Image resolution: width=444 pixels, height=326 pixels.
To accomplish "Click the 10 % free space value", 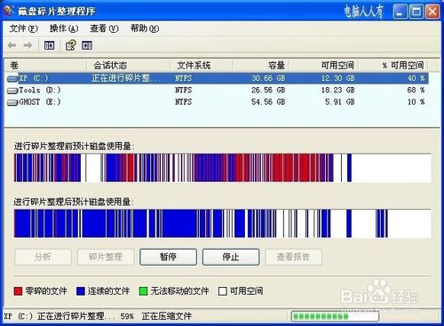I will (416, 102).
